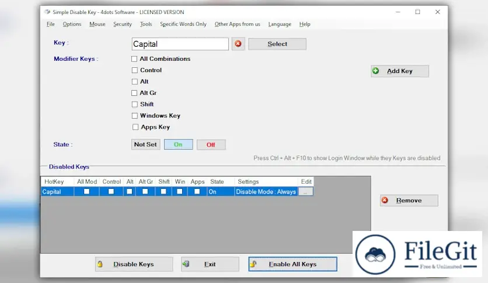Toggle Control checkbox in Capital row
This screenshot has height=283, width=488.
pos(111,191)
